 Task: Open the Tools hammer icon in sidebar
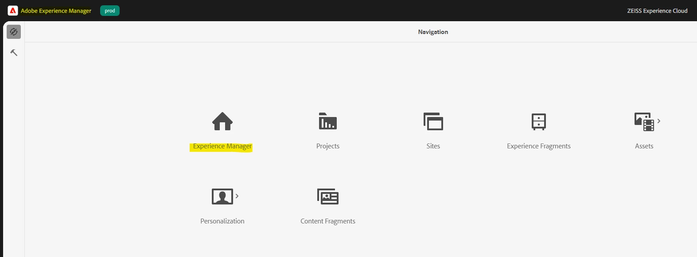14,53
